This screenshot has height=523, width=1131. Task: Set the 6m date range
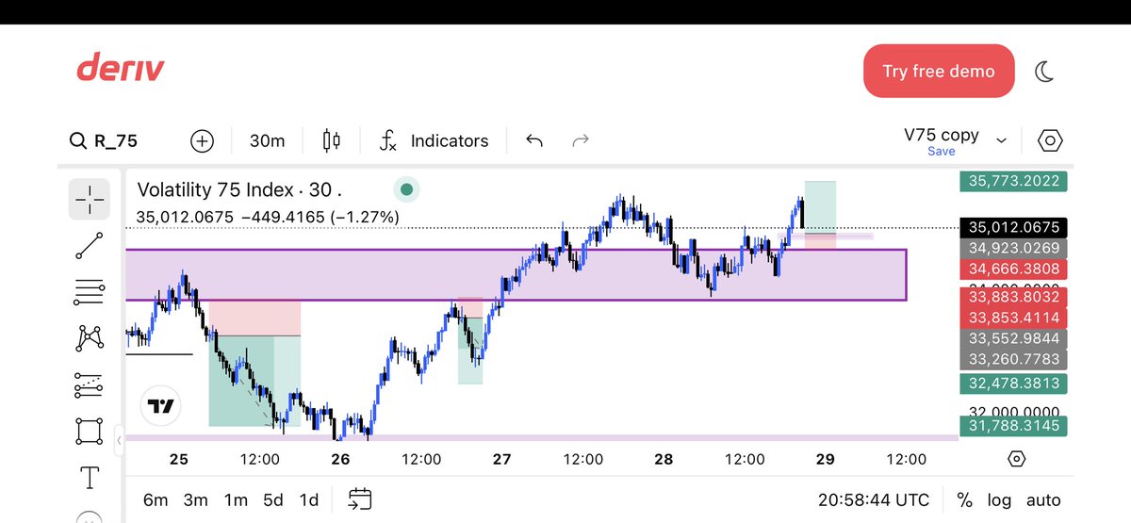[156, 500]
